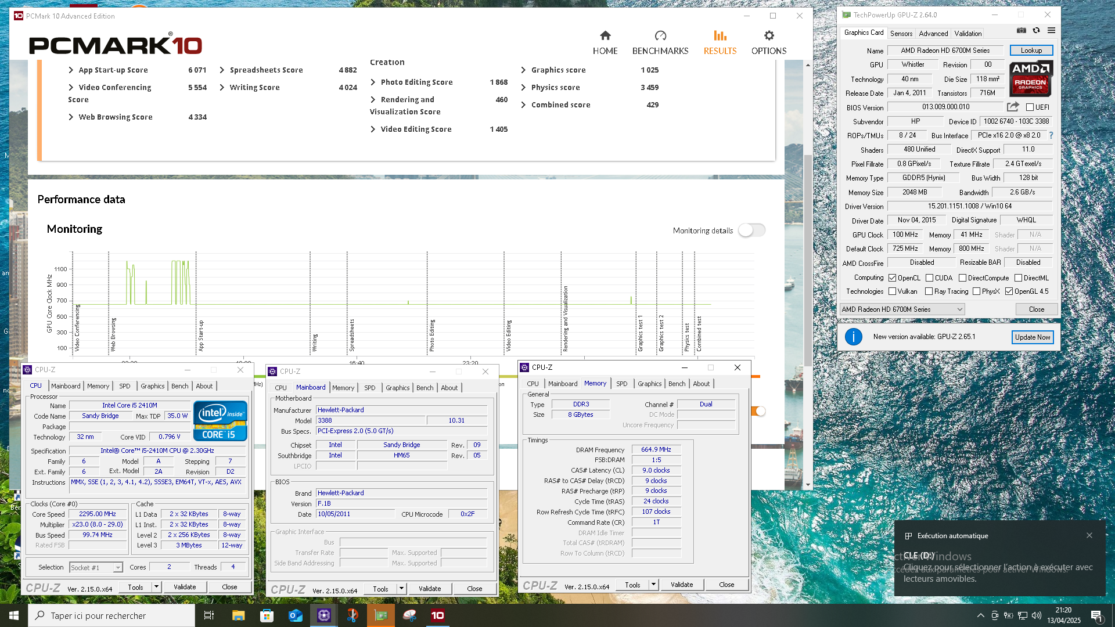Click the Lookup button in GPU-Z
This screenshot has width=1115, height=627.
point(1031,51)
